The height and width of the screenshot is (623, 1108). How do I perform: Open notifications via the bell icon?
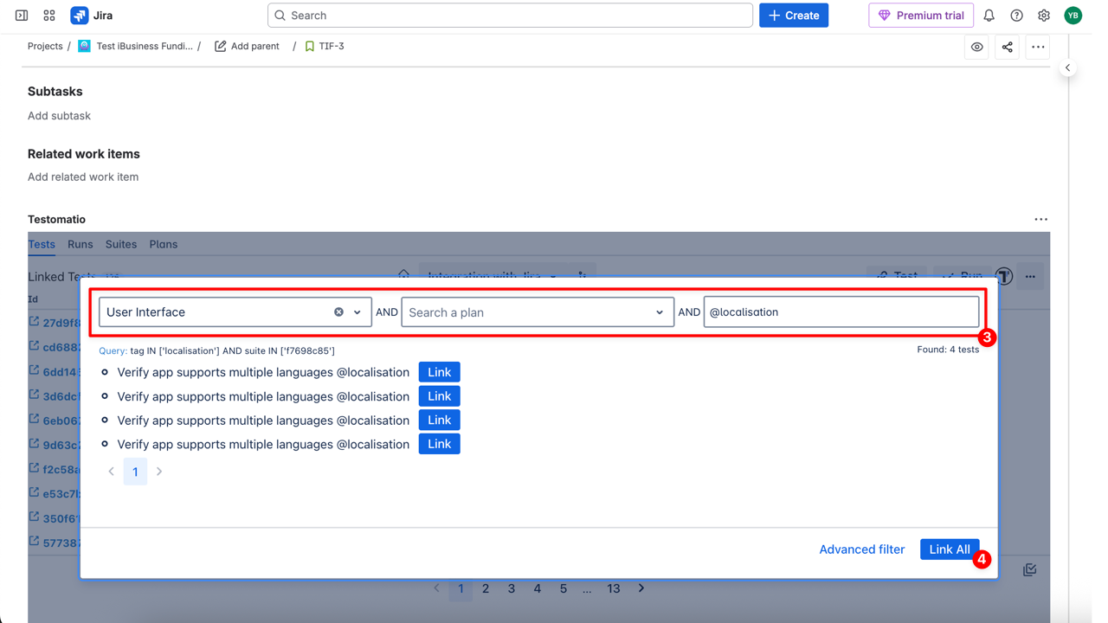coord(988,15)
